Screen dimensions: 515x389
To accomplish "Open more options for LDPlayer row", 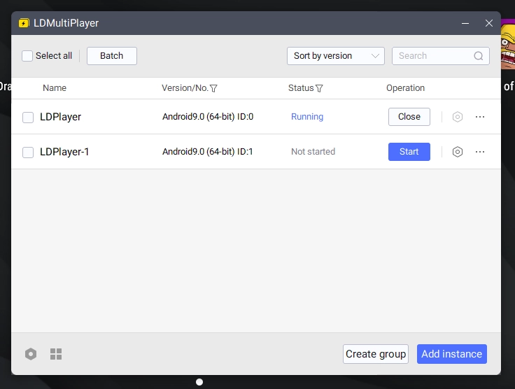I will click(x=480, y=117).
